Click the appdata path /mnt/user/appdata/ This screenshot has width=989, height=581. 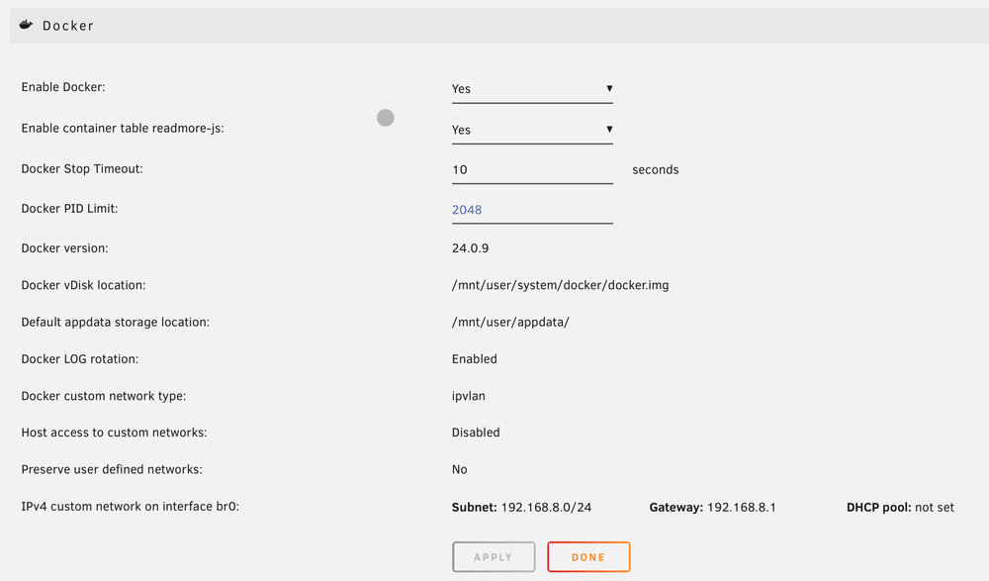pos(510,322)
